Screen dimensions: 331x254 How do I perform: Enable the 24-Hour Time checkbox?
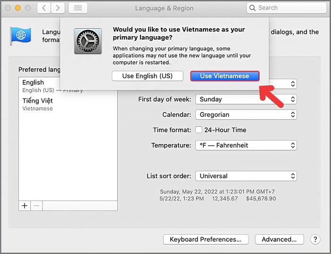[x=199, y=130]
